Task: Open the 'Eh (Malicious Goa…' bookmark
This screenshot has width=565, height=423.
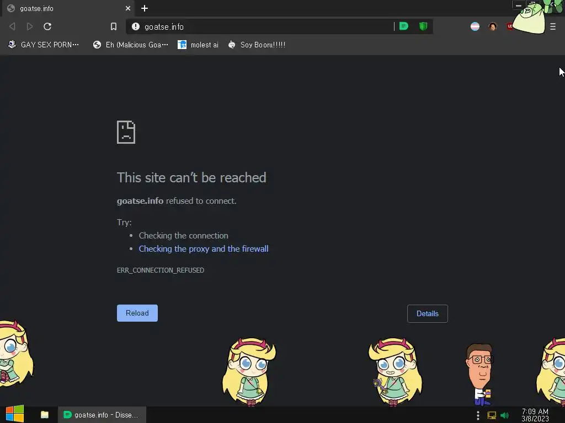Action: [x=130, y=45]
